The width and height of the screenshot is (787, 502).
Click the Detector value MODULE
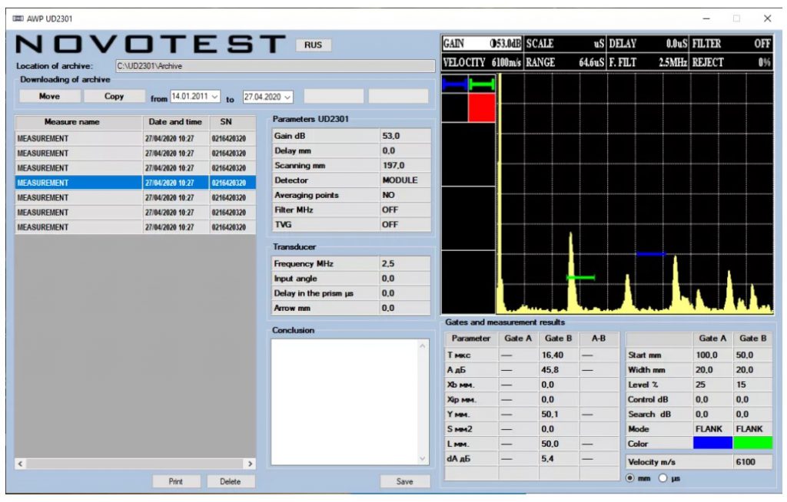[x=405, y=180]
